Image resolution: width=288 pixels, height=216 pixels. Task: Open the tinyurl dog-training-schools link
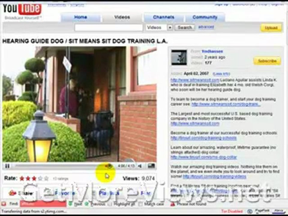[203, 138]
